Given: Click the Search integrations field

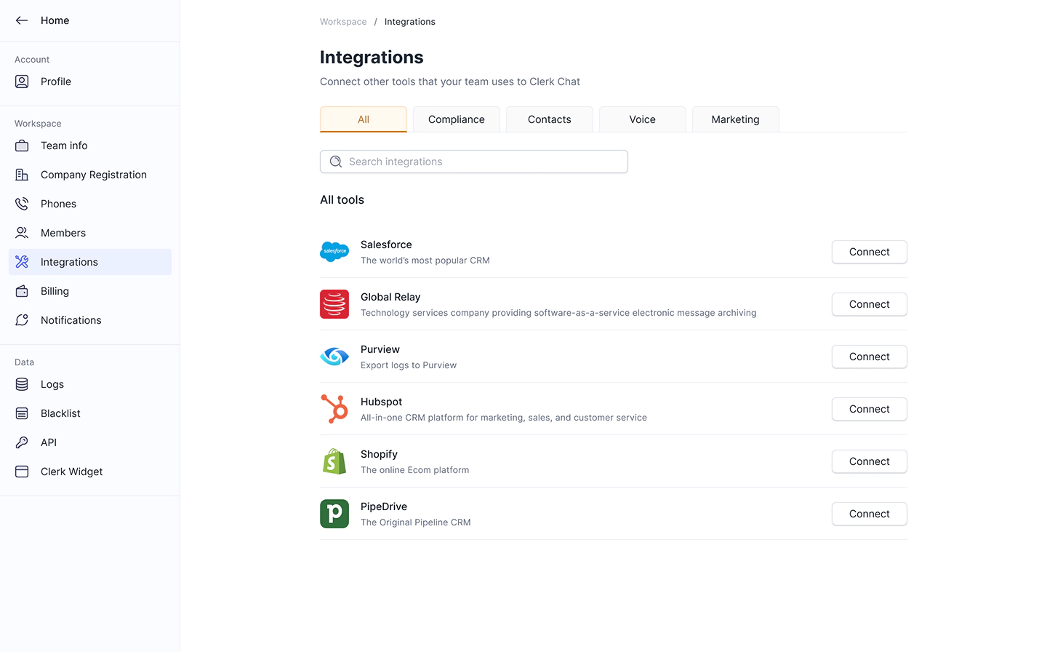Looking at the screenshot, I should (474, 162).
